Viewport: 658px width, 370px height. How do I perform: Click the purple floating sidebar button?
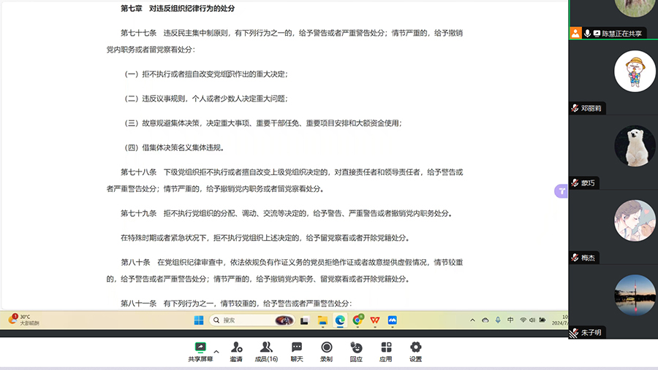pyautogui.click(x=561, y=191)
